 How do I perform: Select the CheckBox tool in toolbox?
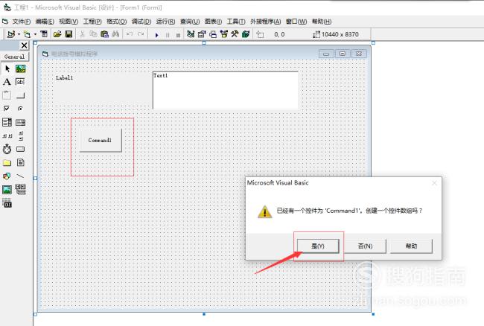[x=7, y=109]
